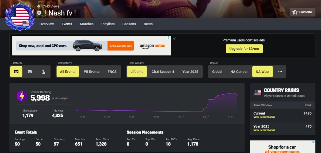
Task: Select keyboard and mouse platform icon
Action: coord(16,72)
